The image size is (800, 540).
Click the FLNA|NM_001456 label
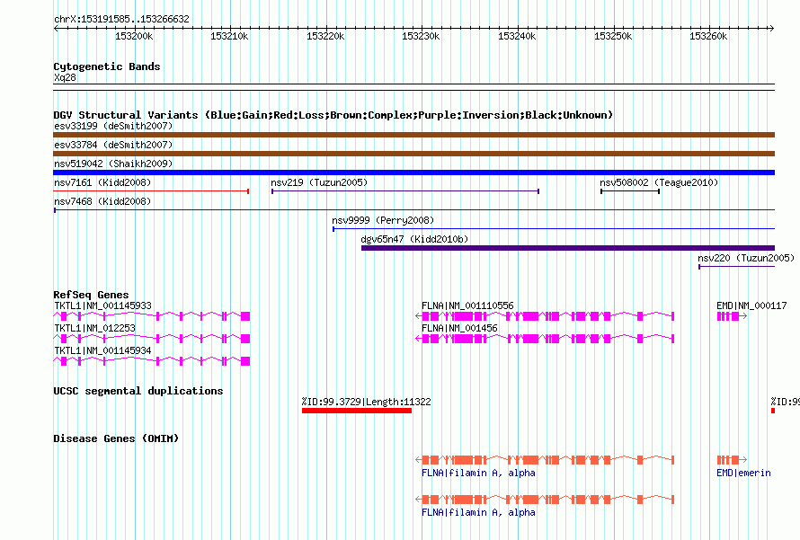pyautogui.click(x=459, y=328)
